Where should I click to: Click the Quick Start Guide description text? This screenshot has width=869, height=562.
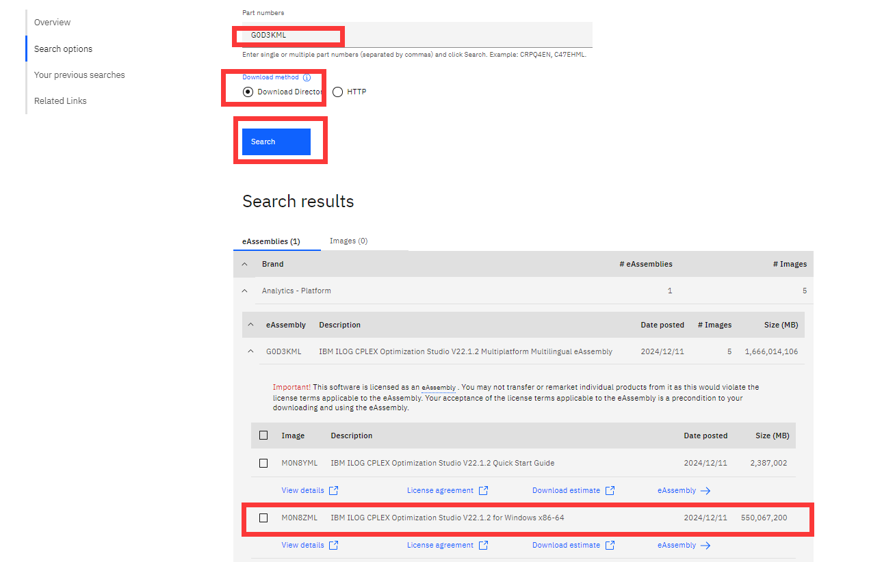tap(442, 463)
